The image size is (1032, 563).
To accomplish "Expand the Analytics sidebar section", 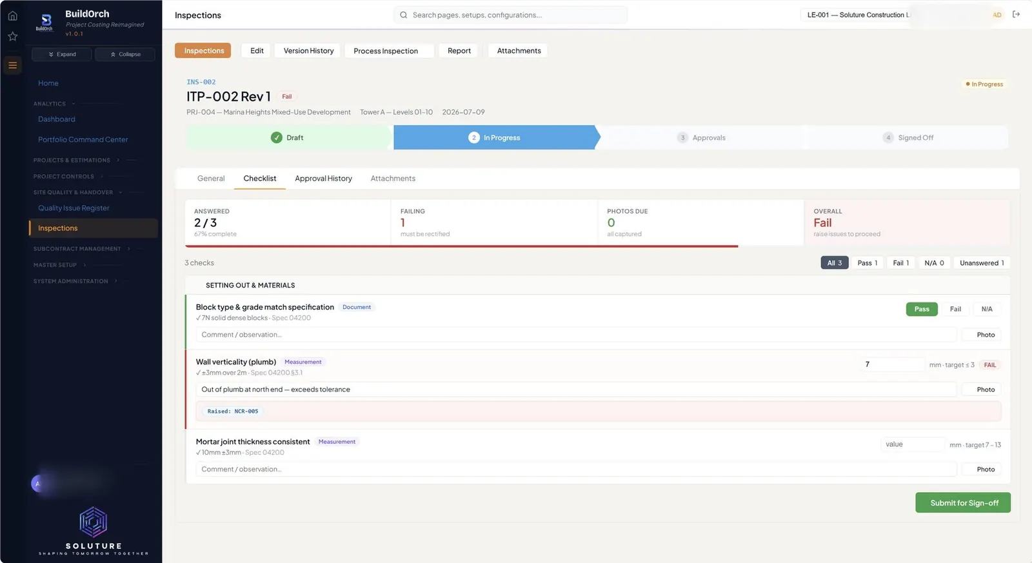I will 54,104.
